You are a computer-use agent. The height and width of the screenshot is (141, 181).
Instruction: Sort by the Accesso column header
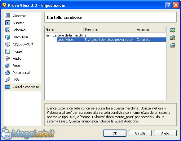tap(150, 30)
